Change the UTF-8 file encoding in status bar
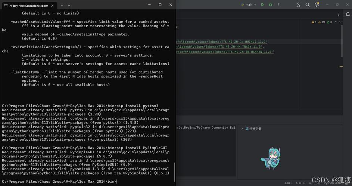Viewport: 352px width, 186px height. tap(300, 183)
